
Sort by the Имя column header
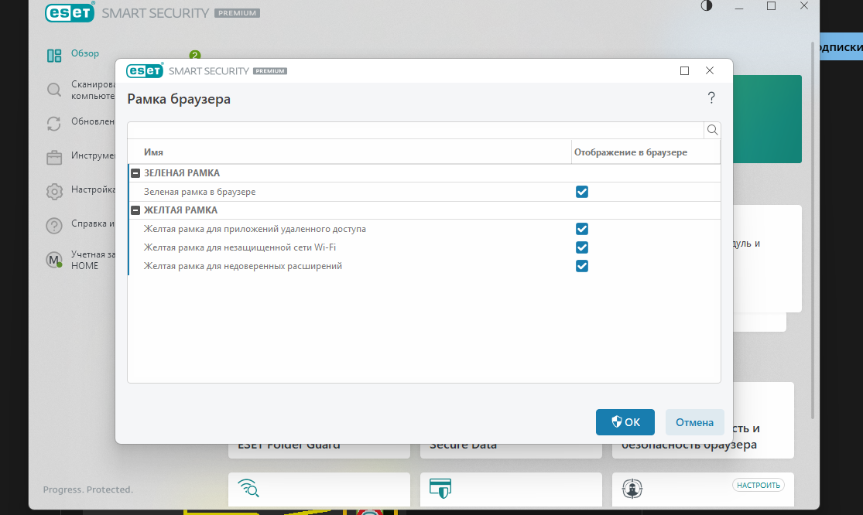click(350, 152)
